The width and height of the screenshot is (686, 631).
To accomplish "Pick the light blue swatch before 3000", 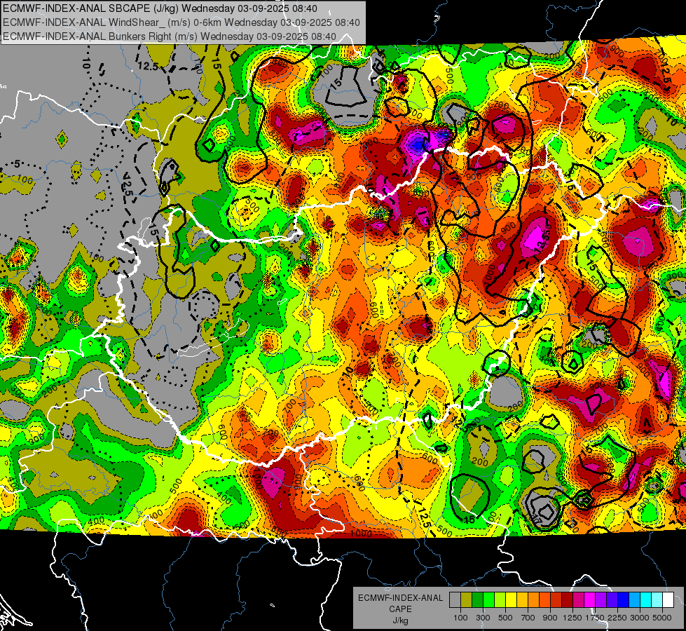I will tap(634, 600).
